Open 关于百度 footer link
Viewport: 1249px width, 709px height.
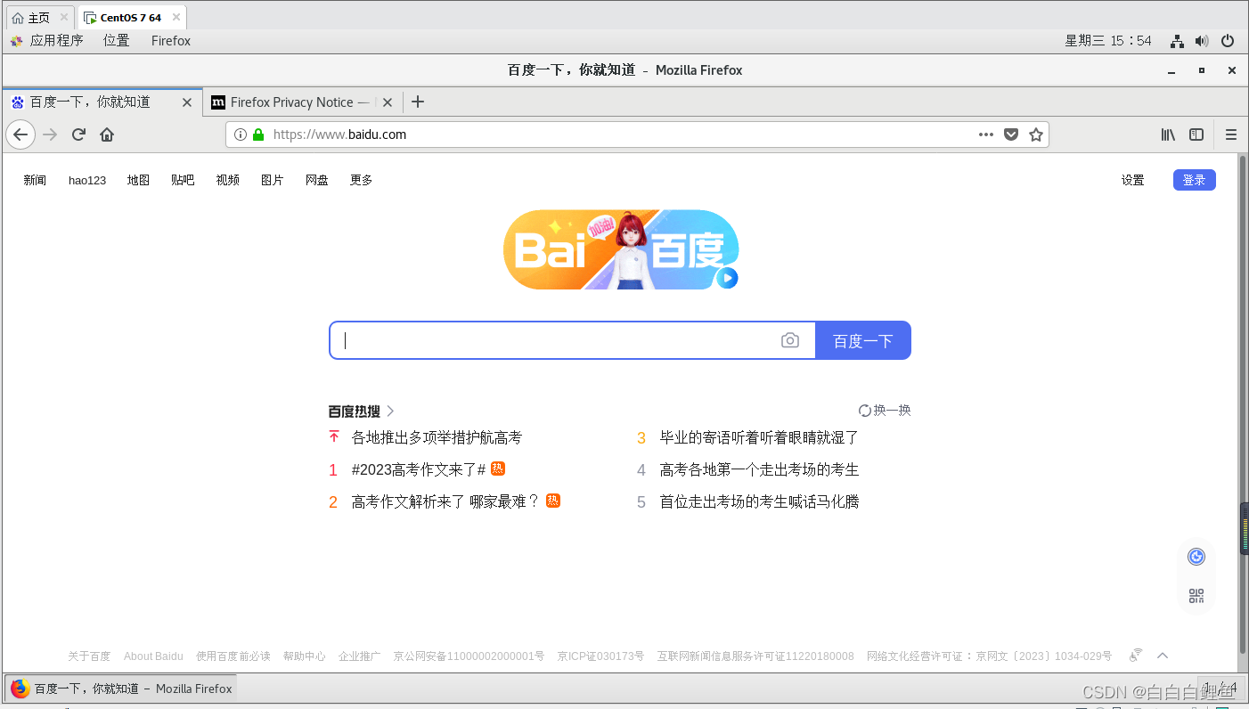click(x=89, y=656)
